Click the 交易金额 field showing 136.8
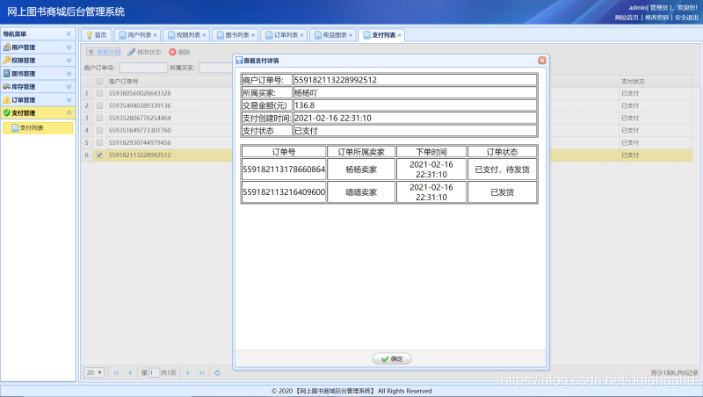Viewport: 703px width, 397px height. click(415, 105)
